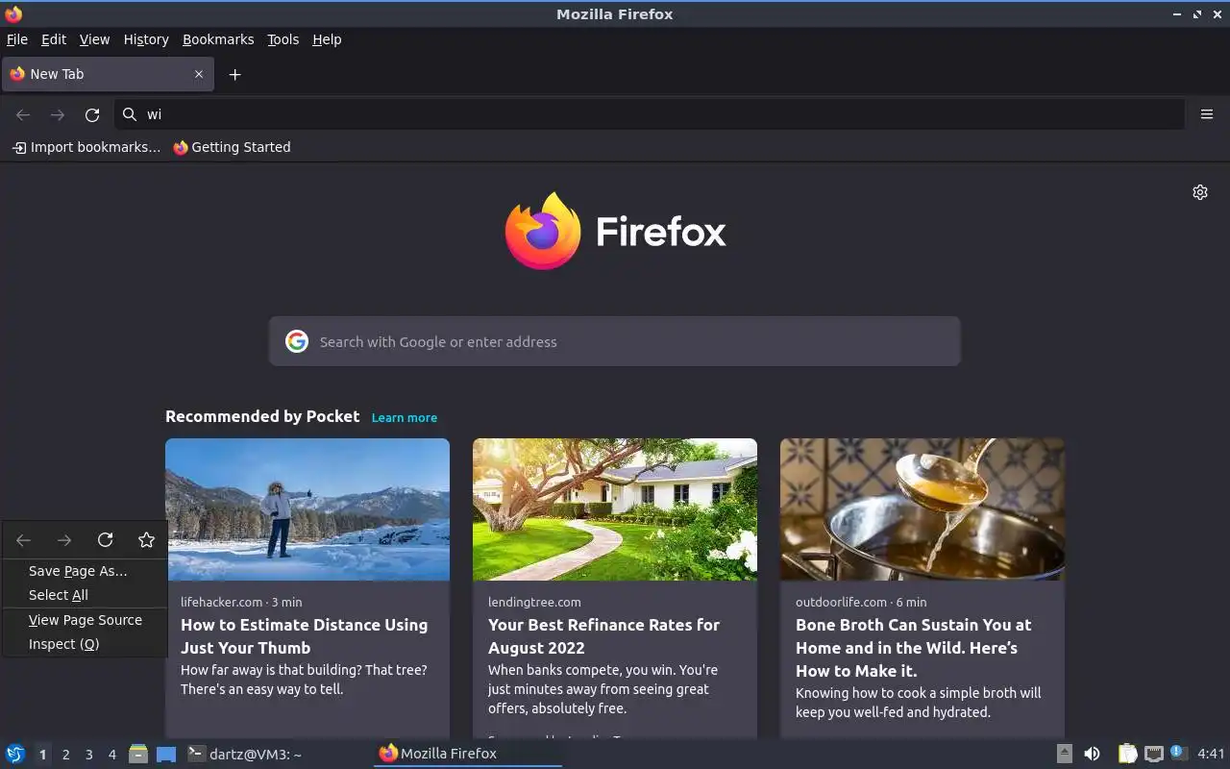The width and height of the screenshot is (1230, 769).
Task: Open a new tab with the plus button
Action: point(234,74)
